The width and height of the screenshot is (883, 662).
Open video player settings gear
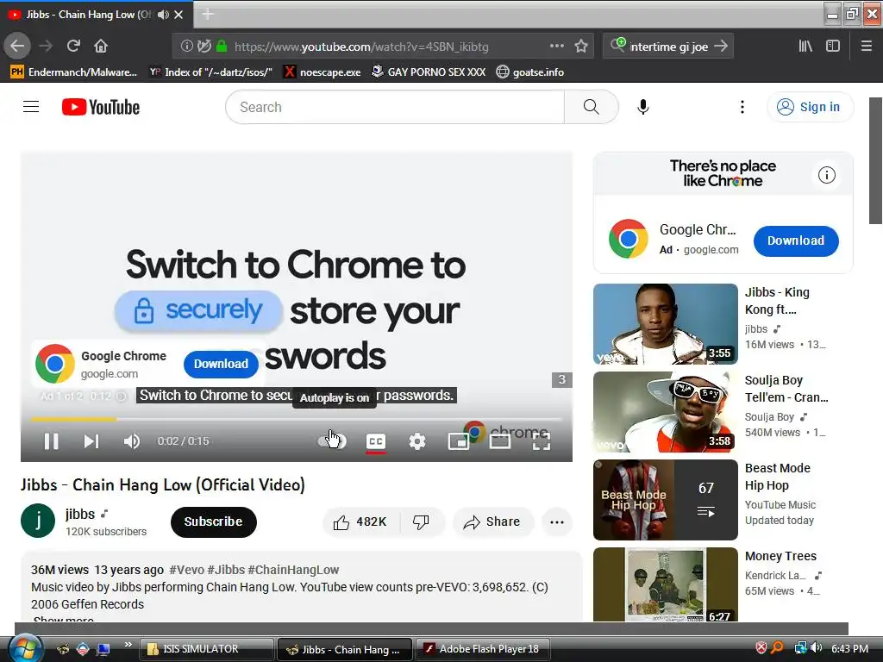click(417, 441)
